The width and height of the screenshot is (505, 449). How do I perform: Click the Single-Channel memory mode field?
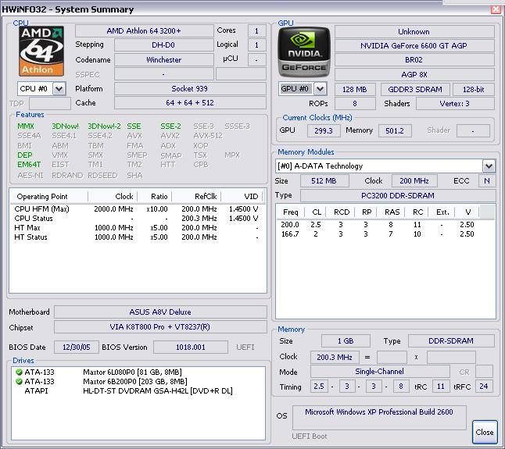[x=380, y=372]
